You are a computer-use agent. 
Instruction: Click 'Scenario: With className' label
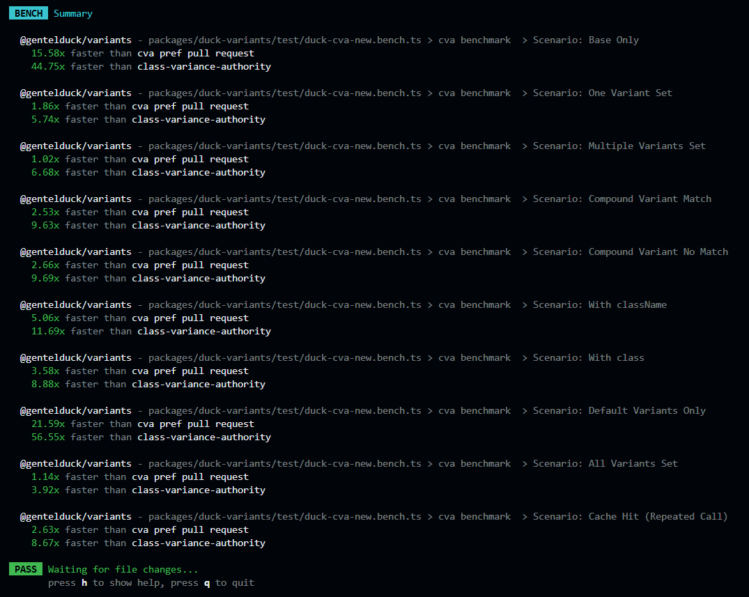[x=599, y=305]
